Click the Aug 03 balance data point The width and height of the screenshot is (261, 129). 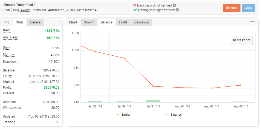click(240, 85)
